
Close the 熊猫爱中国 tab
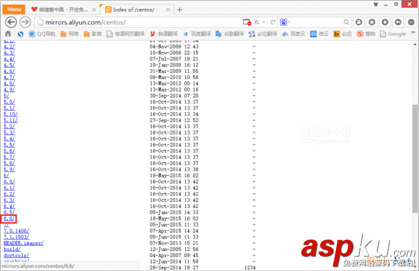[93, 10]
